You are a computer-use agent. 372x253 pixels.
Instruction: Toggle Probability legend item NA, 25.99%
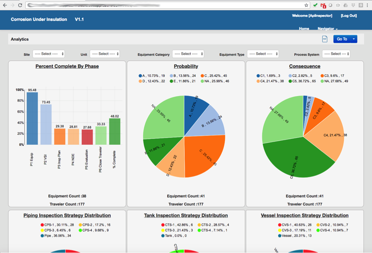coord(215,81)
